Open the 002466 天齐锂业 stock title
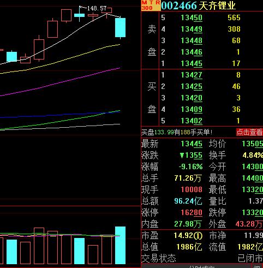The image size is (263, 268). pos(198,5)
